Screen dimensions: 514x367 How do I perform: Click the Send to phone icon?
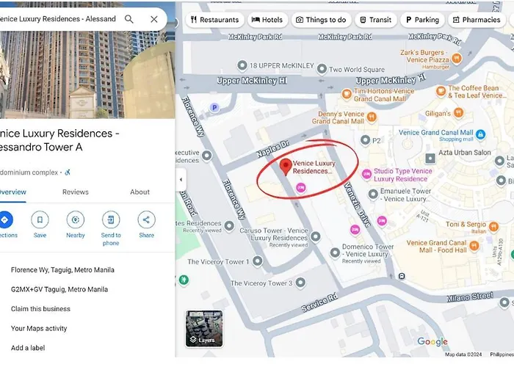click(111, 220)
